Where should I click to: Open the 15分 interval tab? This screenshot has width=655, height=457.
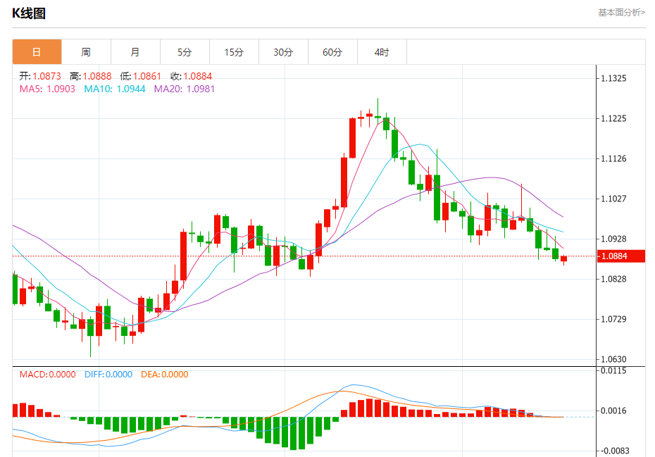(234, 52)
